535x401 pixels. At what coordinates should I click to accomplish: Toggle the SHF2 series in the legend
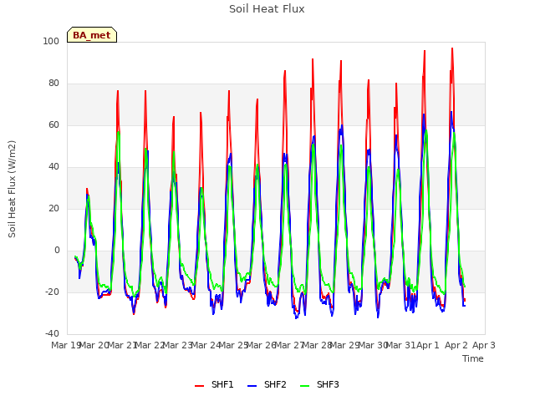coord(267,384)
